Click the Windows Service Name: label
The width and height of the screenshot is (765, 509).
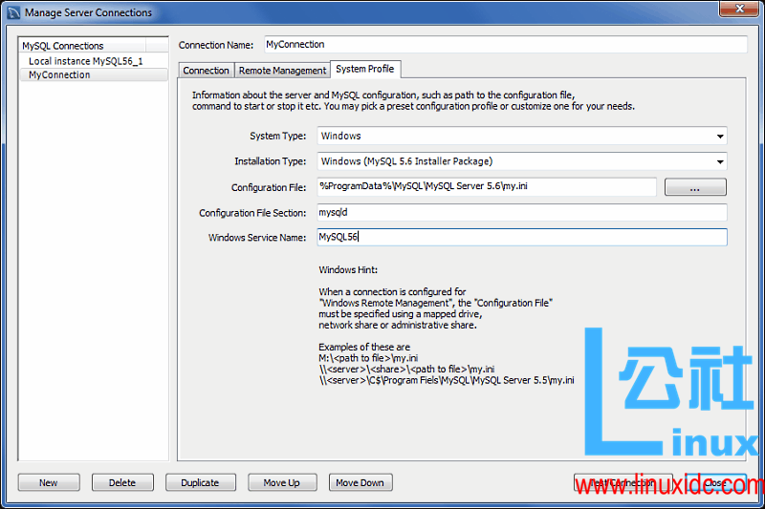(257, 238)
